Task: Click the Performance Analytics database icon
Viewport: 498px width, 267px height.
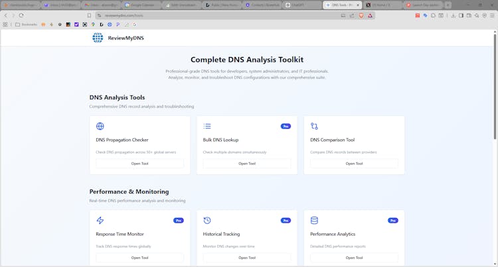Action: (314, 221)
